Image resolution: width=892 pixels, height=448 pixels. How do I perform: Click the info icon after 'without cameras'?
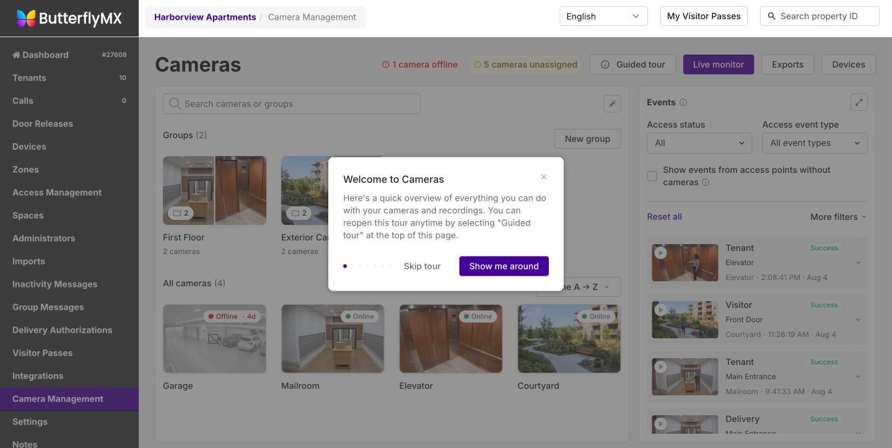(x=706, y=182)
